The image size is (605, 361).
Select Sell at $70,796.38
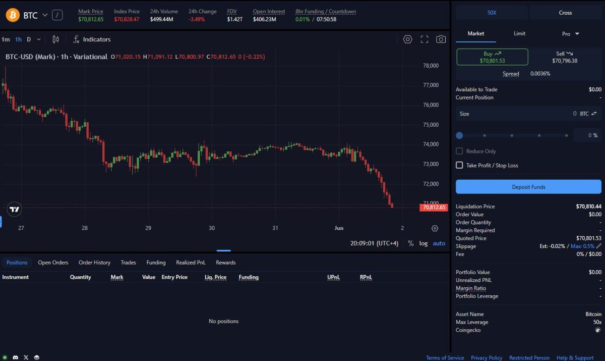(x=565, y=57)
